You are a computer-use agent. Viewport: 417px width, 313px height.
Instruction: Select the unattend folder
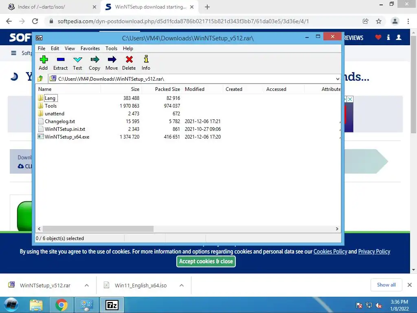coord(55,114)
